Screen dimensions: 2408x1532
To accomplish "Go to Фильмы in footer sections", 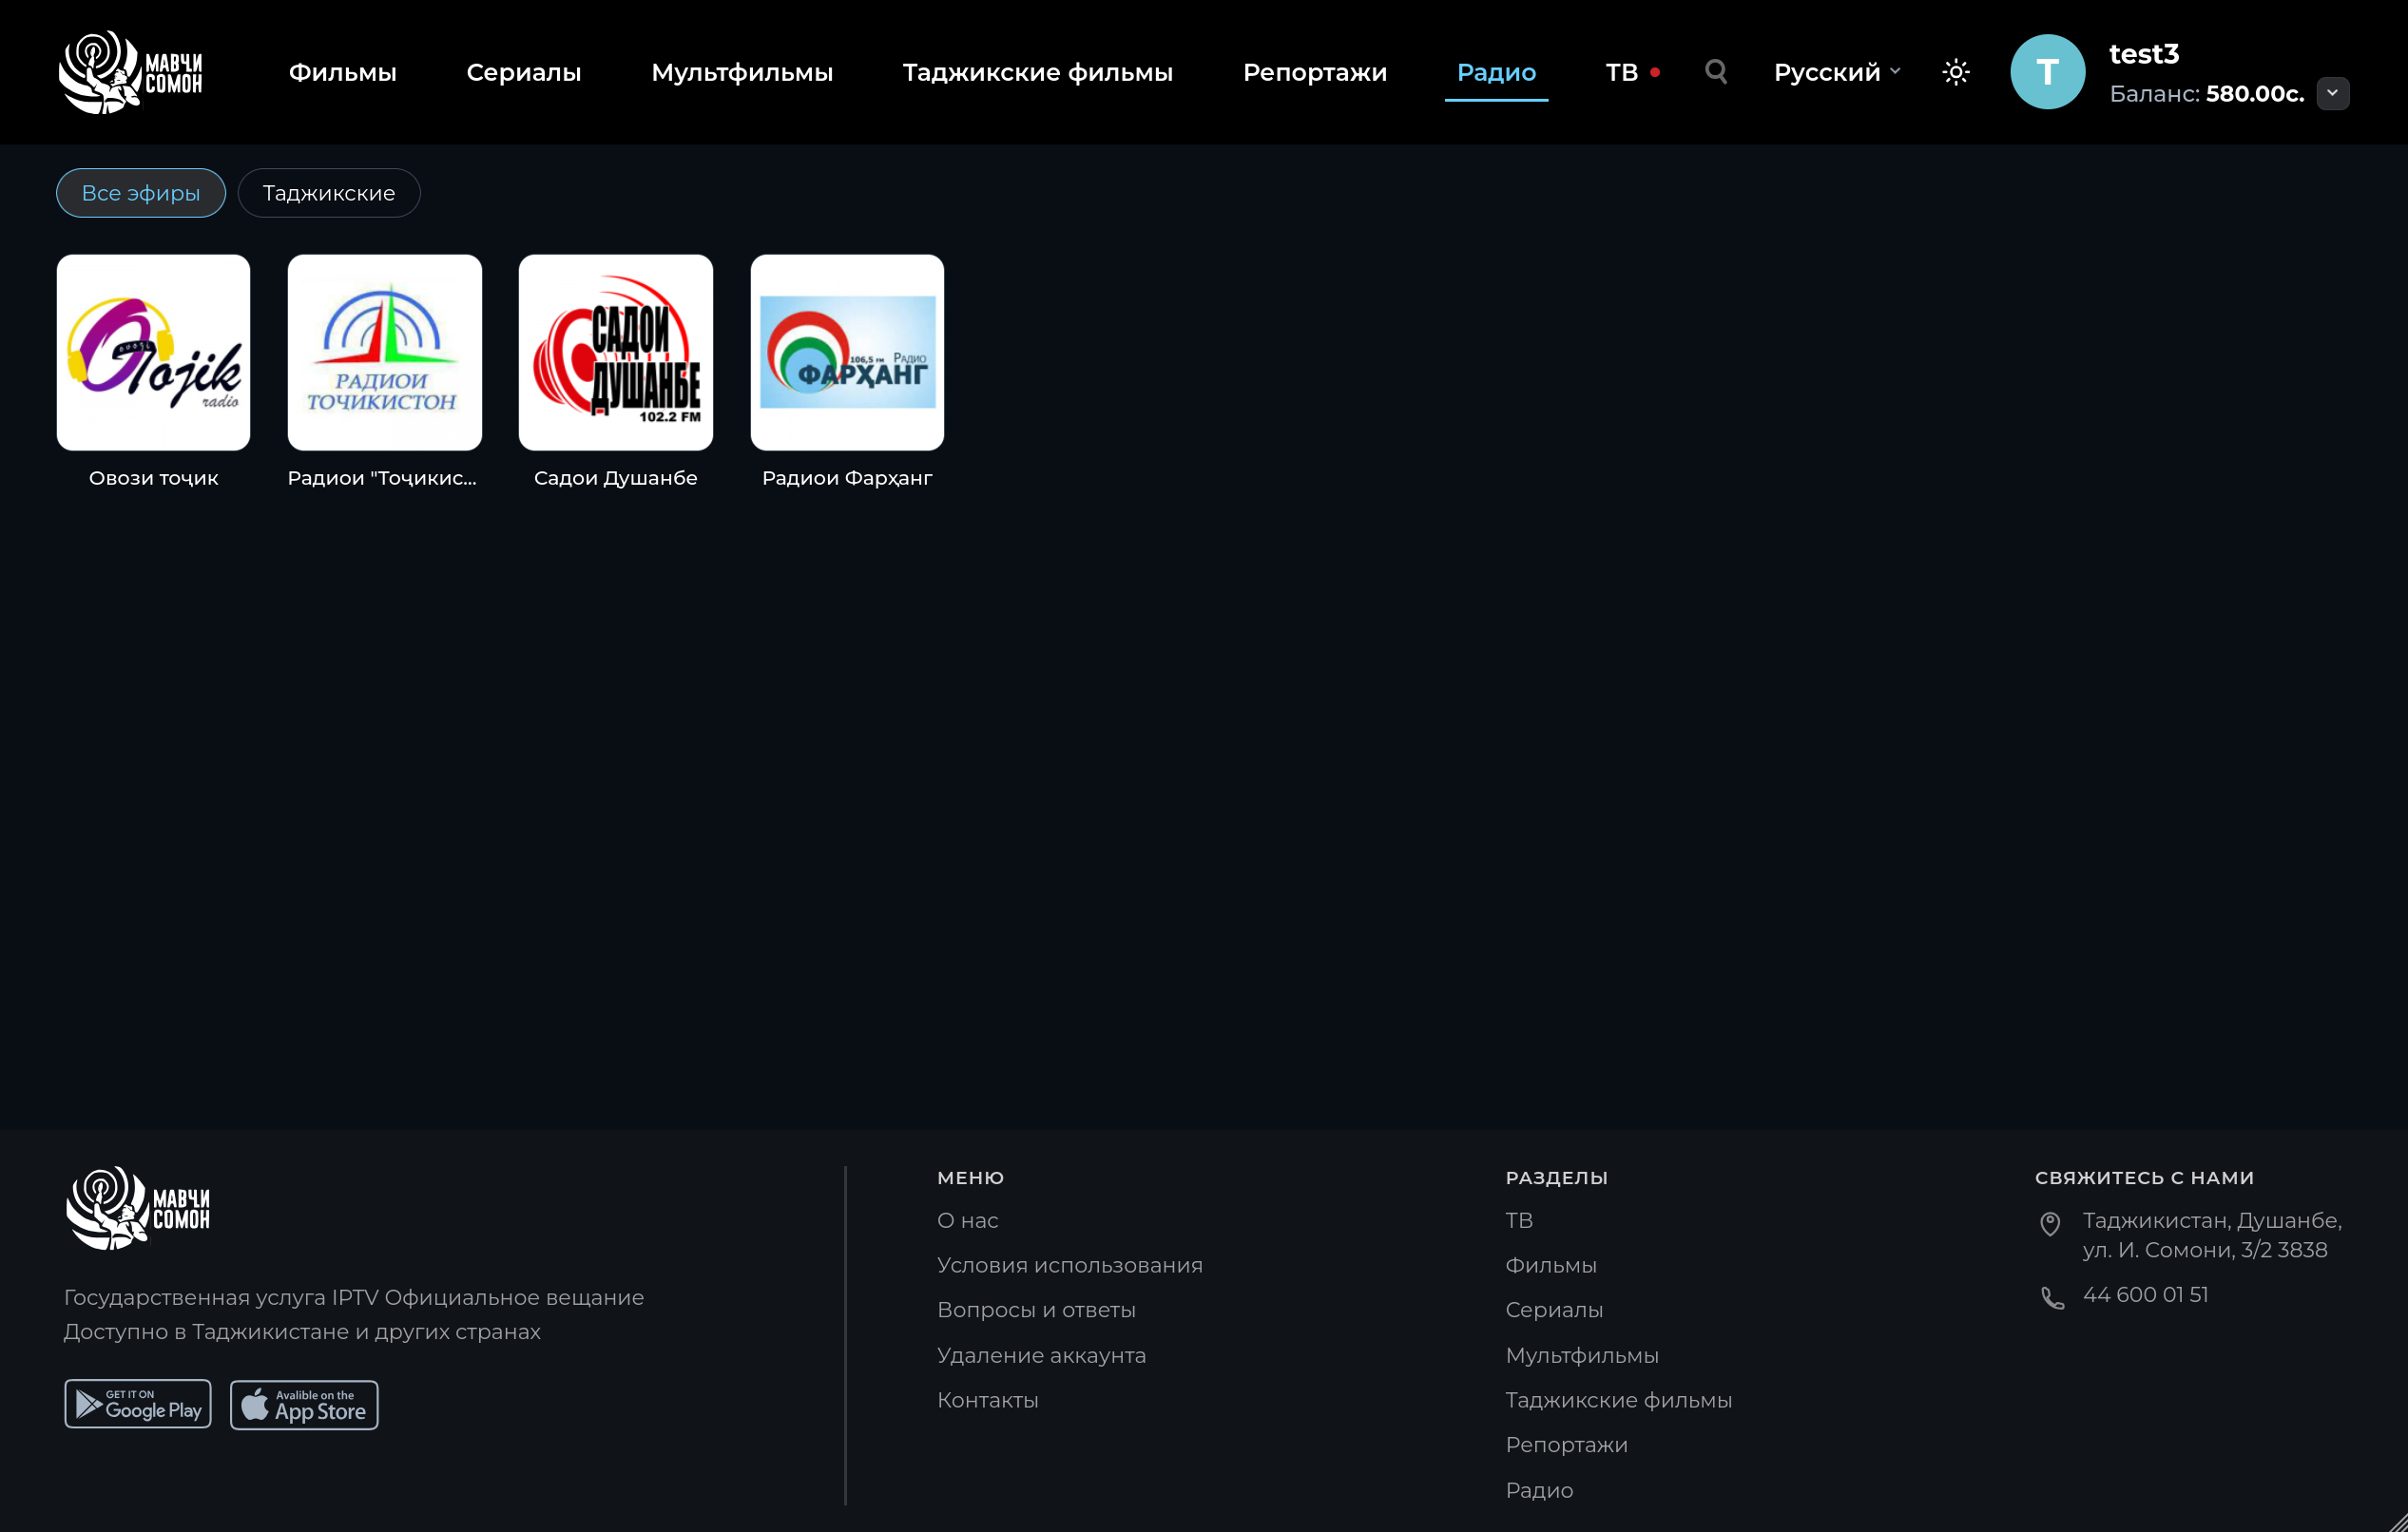I will pyautogui.click(x=1551, y=1265).
